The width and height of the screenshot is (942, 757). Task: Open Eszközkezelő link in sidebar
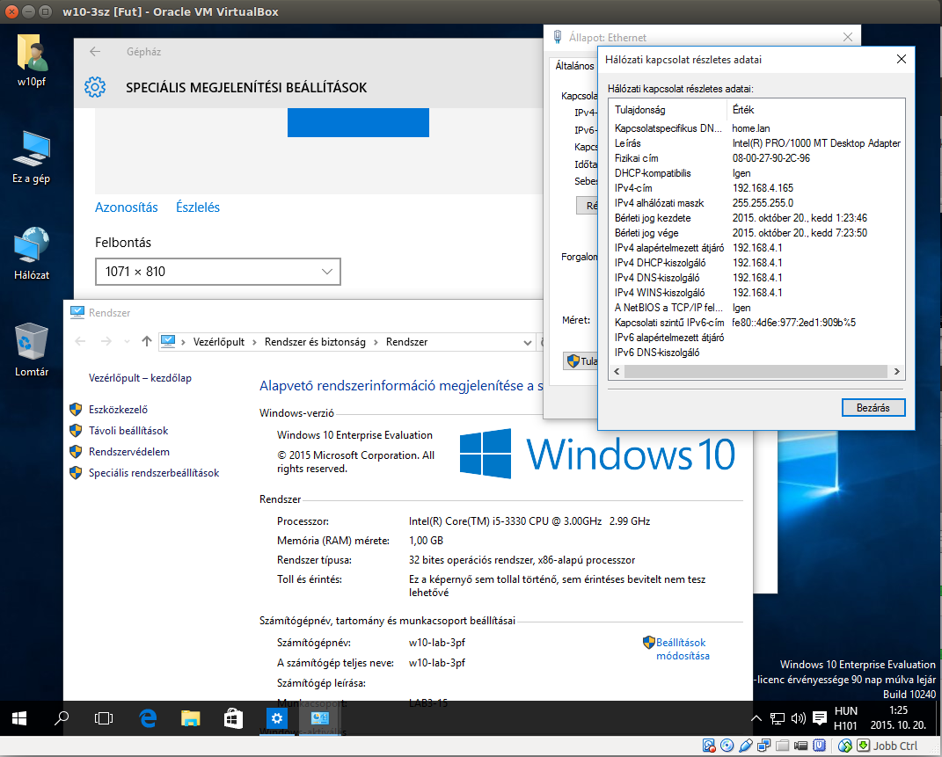(x=118, y=409)
